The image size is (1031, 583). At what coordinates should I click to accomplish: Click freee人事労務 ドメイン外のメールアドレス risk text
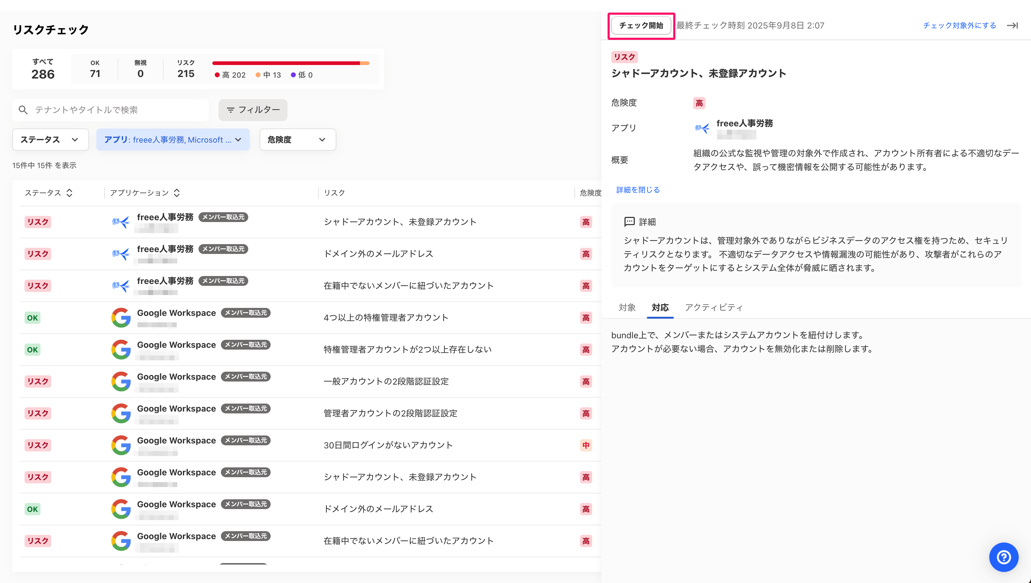point(378,254)
